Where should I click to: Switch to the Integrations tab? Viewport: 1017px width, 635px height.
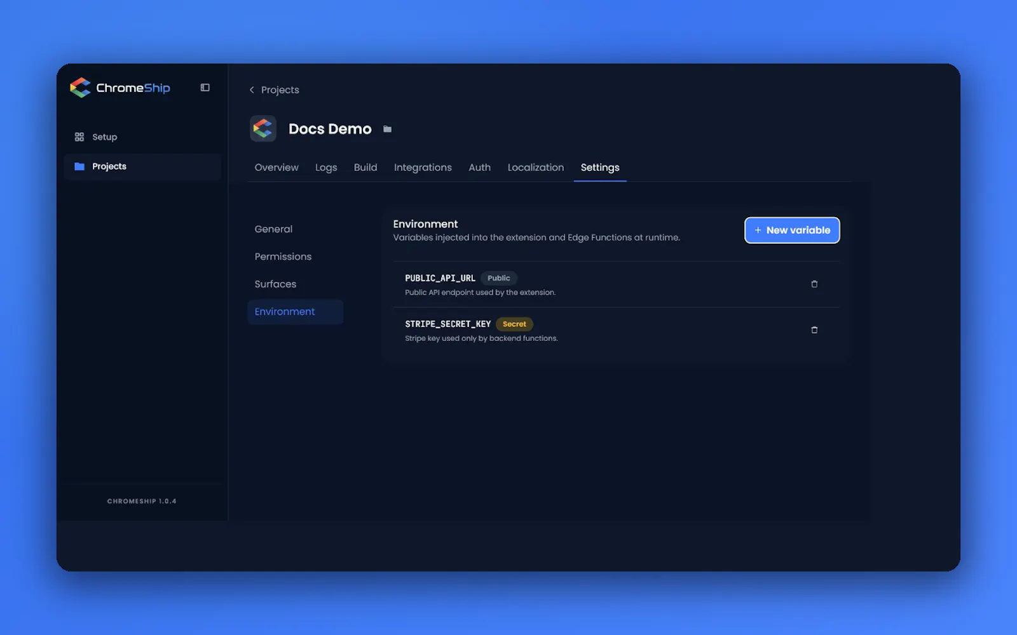pos(423,168)
